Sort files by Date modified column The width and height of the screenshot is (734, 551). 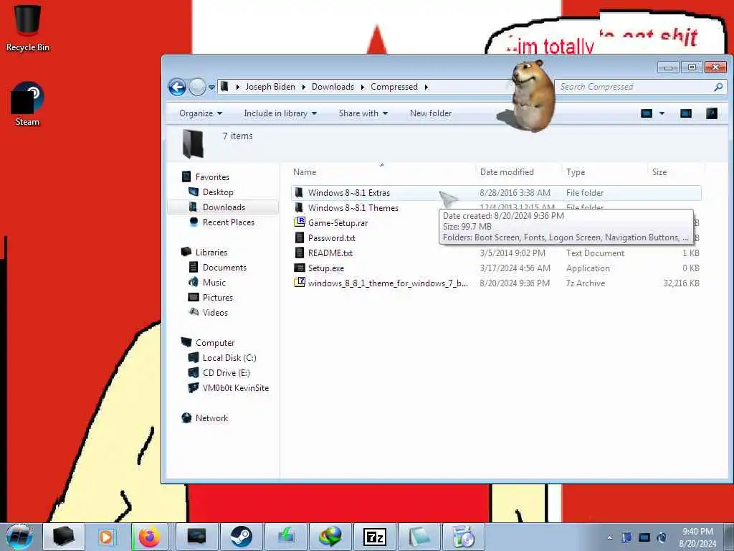[519, 172]
